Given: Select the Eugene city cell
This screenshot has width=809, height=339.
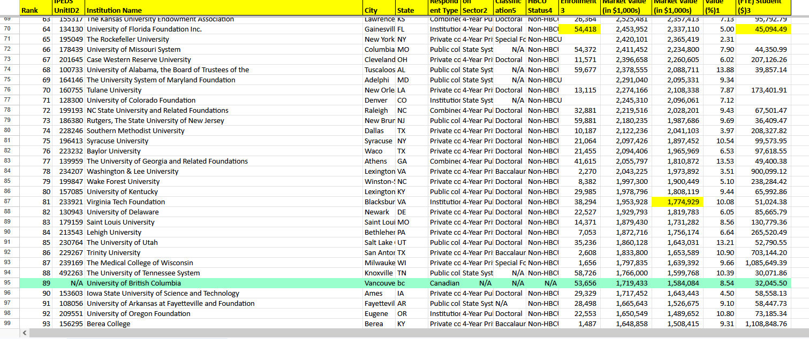Looking at the screenshot, I should [x=379, y=313].
